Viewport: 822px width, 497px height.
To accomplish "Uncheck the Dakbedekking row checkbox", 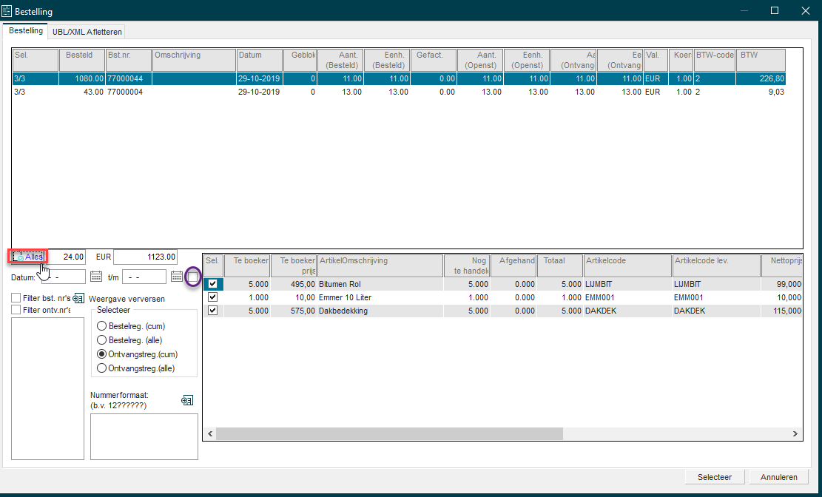I will (x=213, y=311).
